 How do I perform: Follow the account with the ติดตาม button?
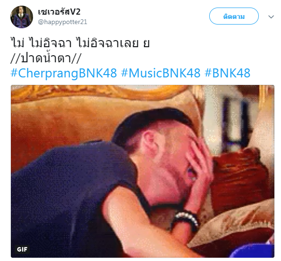[234, 16]
